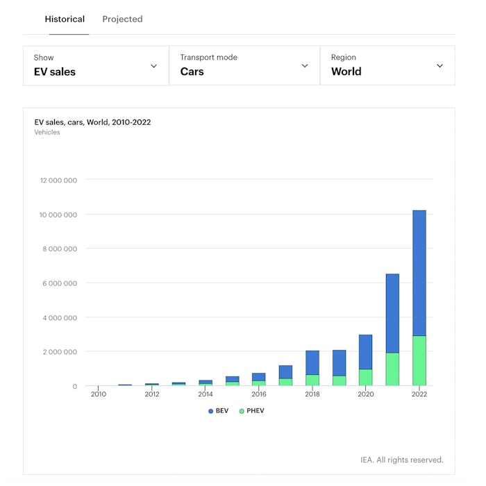Toggle BEV series in chart legend

point(219,411)
